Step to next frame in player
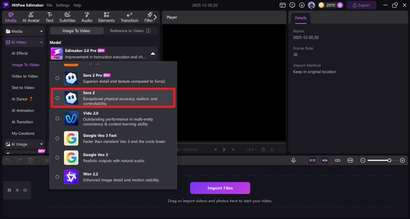 (x=233, y=149)
